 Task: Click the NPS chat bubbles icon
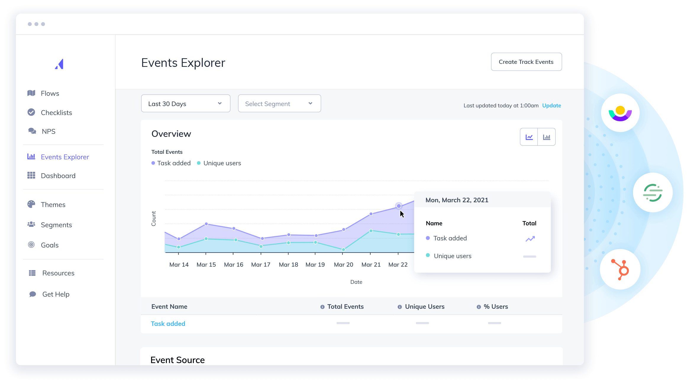(32, 131)
